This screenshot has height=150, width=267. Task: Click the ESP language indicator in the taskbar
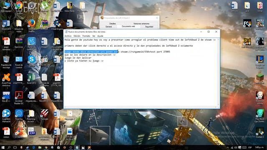tap(250, 147)
